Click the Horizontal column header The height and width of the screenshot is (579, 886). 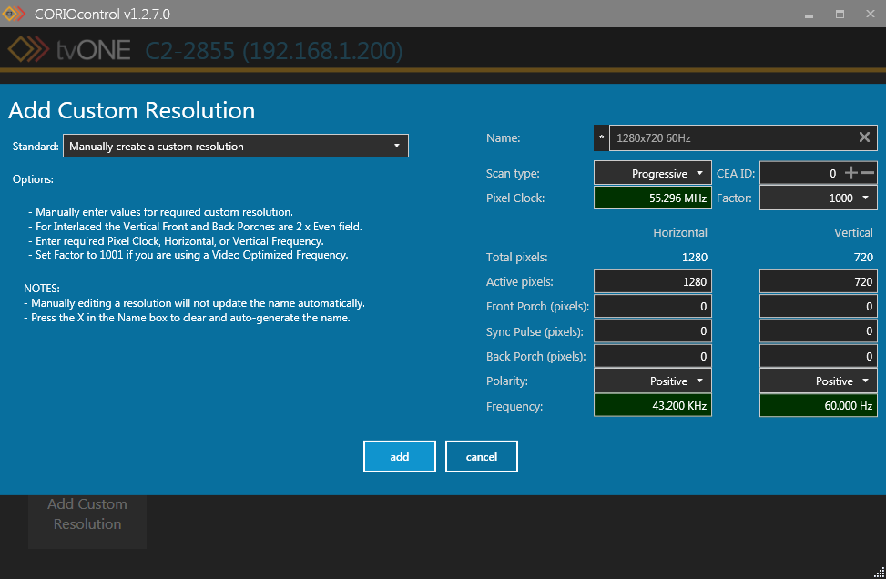click(x=680, y=232)
